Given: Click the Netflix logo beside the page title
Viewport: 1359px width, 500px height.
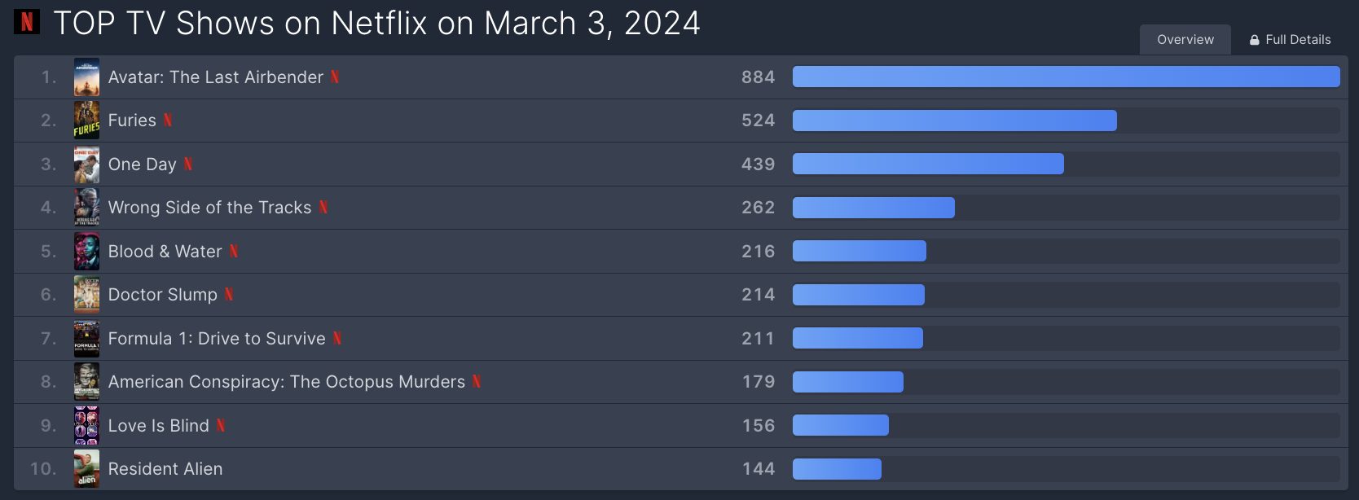Looking at the screenshot, I should tap(27, 22).
